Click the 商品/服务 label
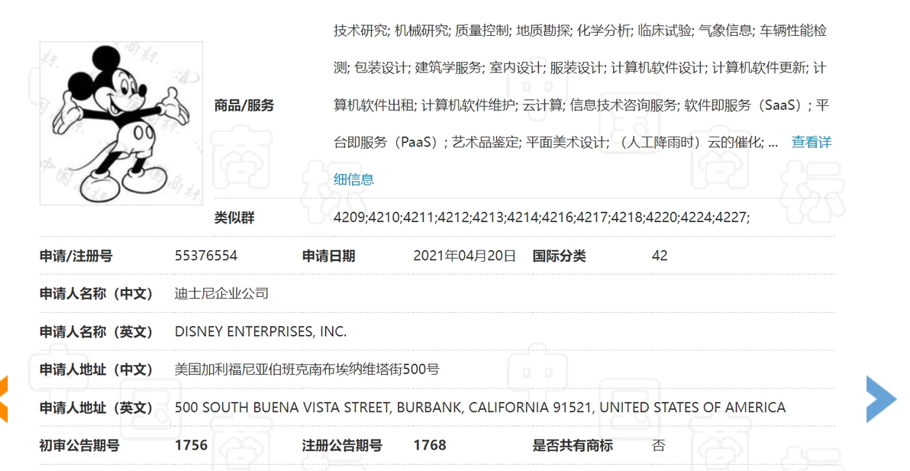This screenshot has width=910, height=471. pyautogui.click(x=244, y=105)
